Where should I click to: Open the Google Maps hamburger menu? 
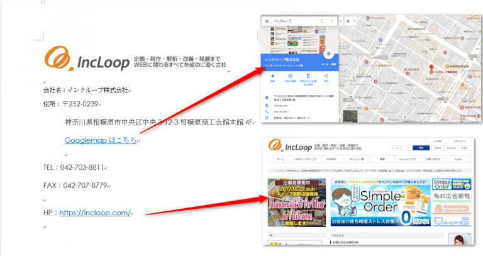pos(267,21)
